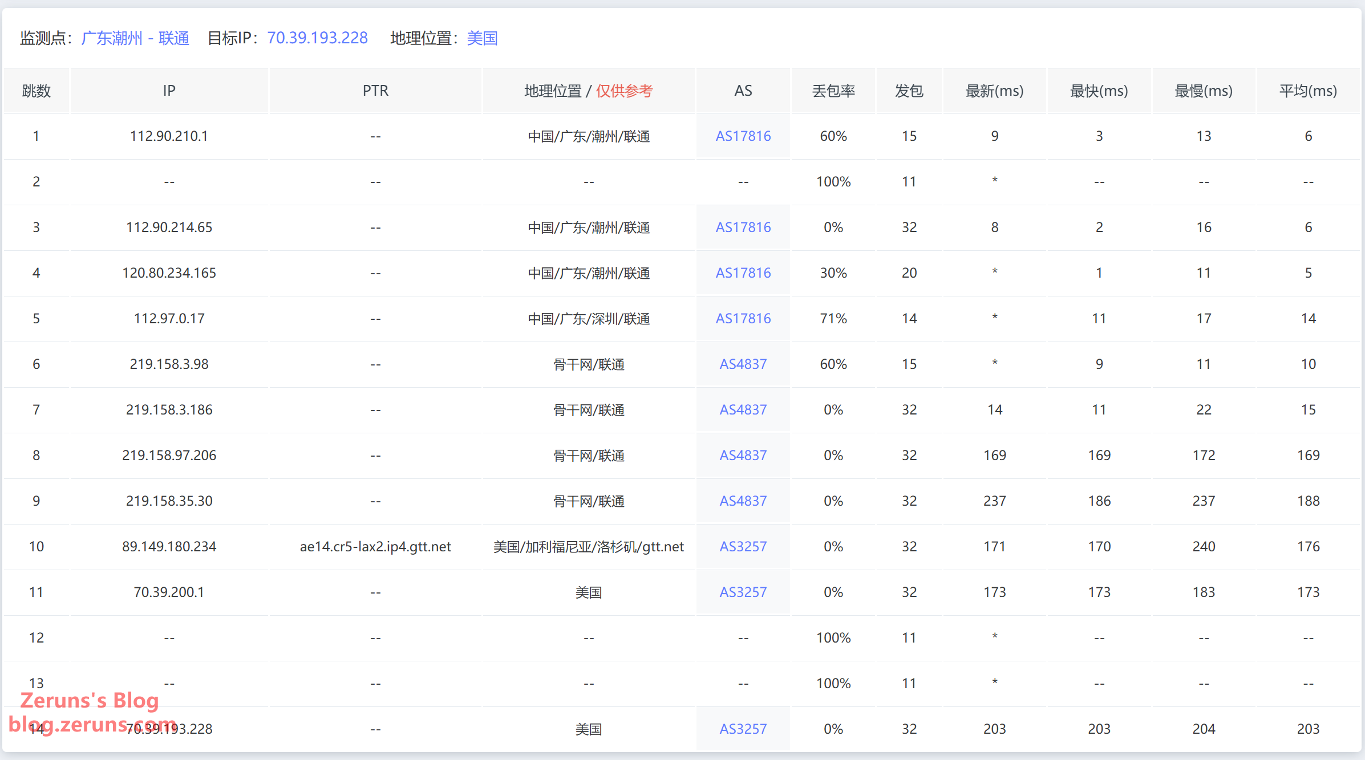Click the 美国 location link in header
1365x760 pixels.
click(x=482, y=38)
